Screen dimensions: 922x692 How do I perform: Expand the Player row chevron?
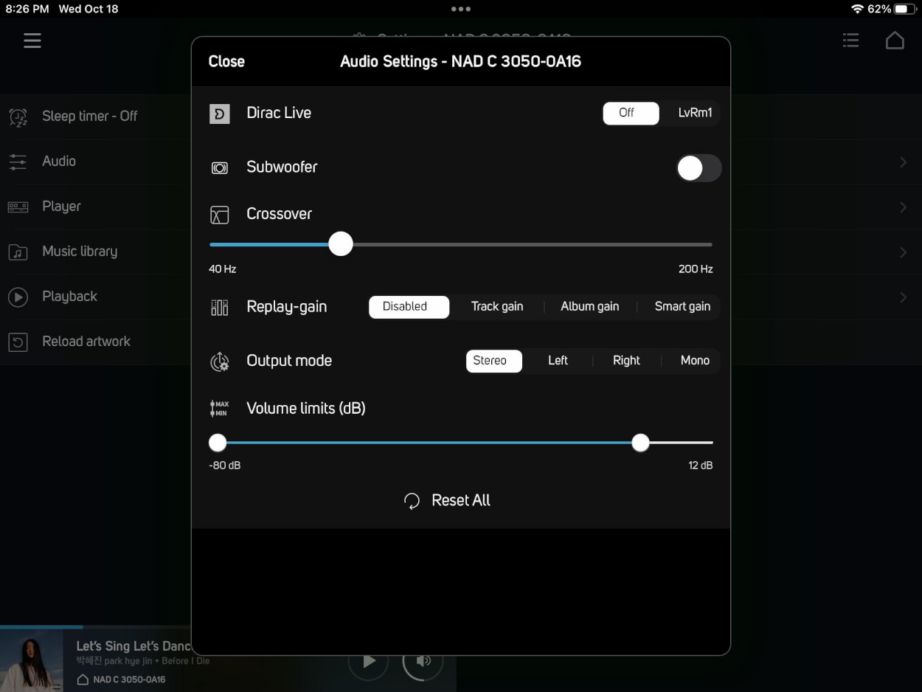click(903, 207)
